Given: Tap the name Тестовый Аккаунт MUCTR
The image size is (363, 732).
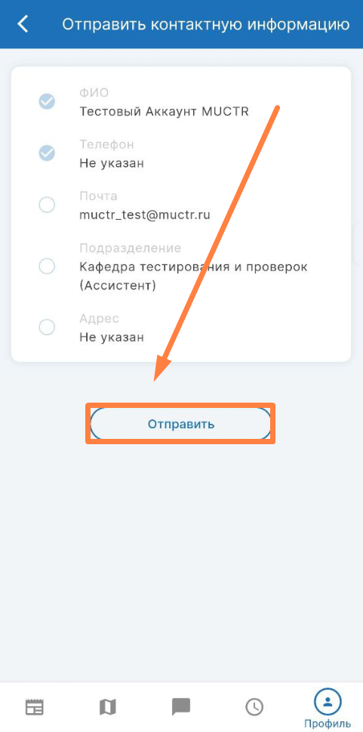Looking at the screenshot, I should point(165,112).
